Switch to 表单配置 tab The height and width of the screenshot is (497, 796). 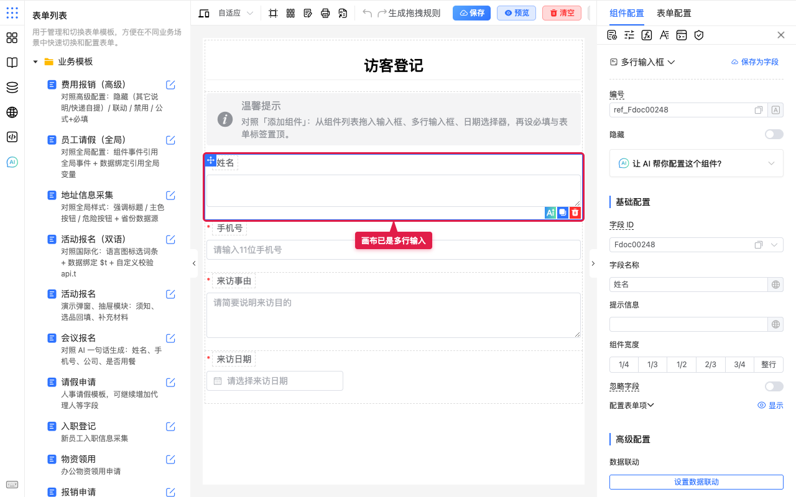[673, 13]
